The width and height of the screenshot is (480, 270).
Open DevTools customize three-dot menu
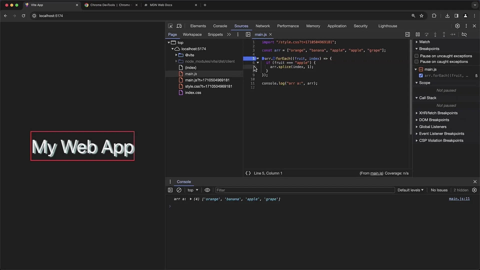[466, 26]
